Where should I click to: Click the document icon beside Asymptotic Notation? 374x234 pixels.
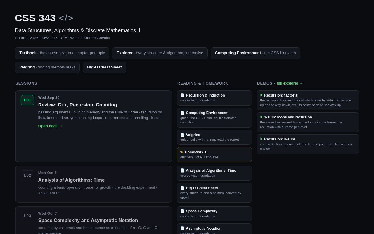(x=182, y=228)
